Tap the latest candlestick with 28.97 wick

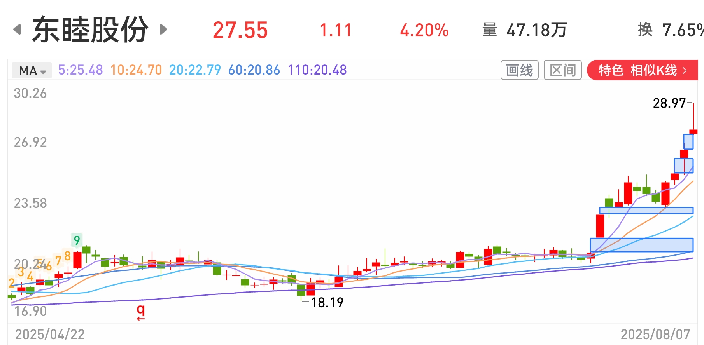(x=693, y=118)
